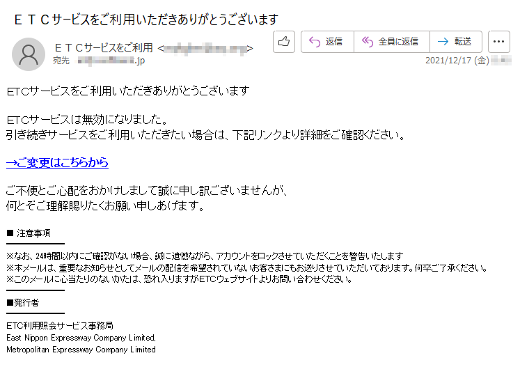Viewport: 520px width, 367px height.
Task: Click the thumbs-up like icon
Action: pyautogui.click(x=284, y=42)
